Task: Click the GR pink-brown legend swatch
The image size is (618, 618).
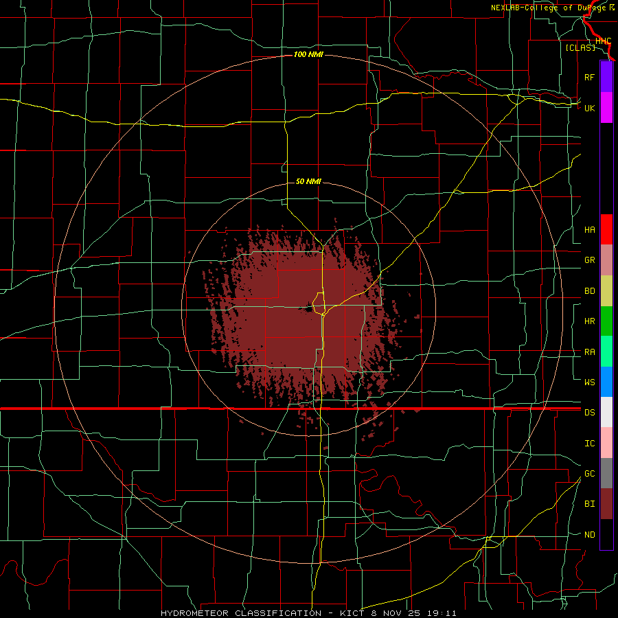Action: pyautogui.click(x=606, y=260)
